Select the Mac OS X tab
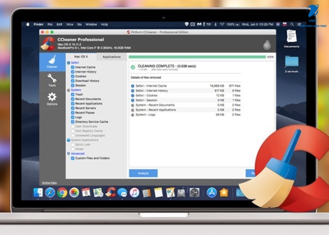Screen dimensions: 329x235 (x=81, y=57)
